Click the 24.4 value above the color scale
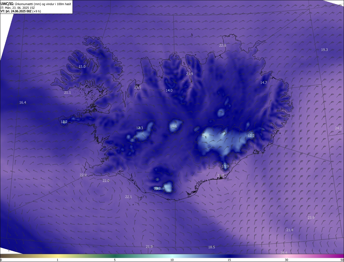 [284, 253]
